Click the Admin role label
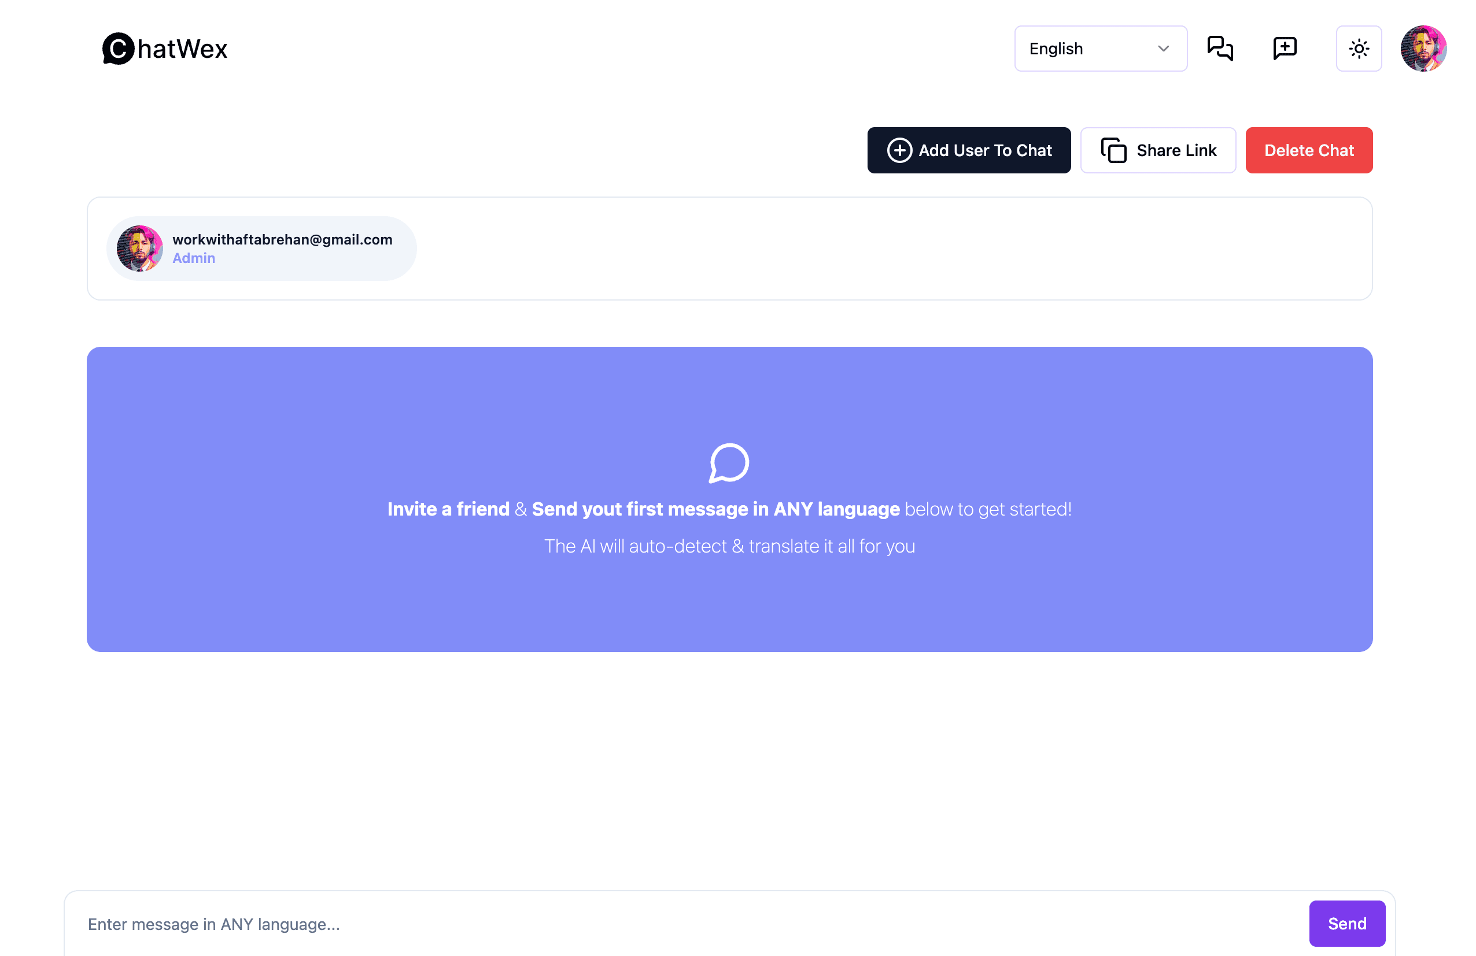The height and width of the screenshot is (956, 1476). 194,258
